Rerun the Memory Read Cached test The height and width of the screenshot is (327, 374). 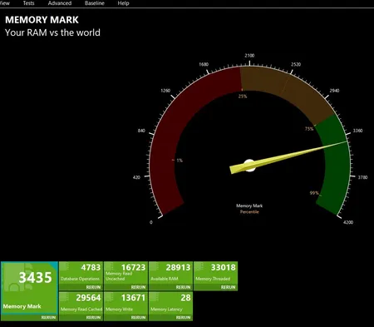[x=93, y=318]
